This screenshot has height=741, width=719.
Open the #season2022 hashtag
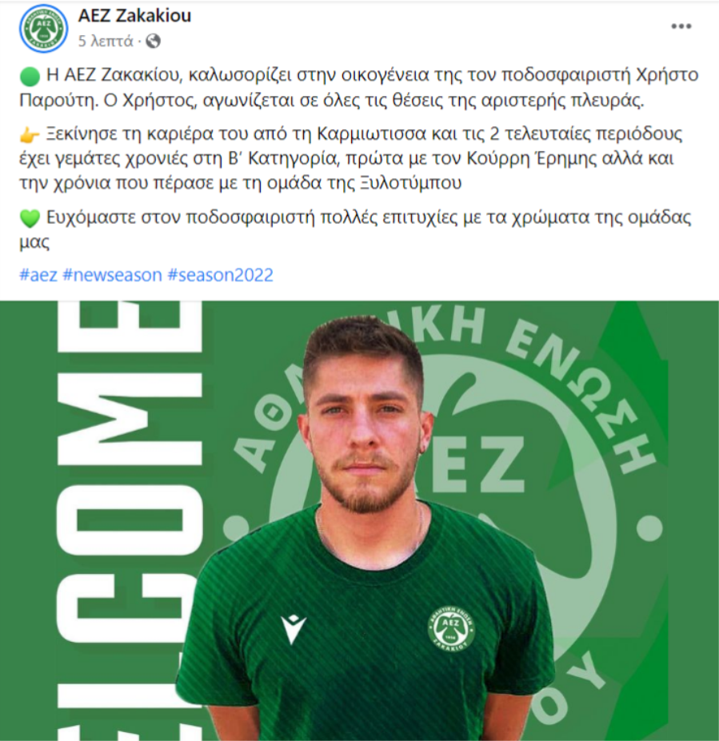pyautogui.click(x=220, y=275)
